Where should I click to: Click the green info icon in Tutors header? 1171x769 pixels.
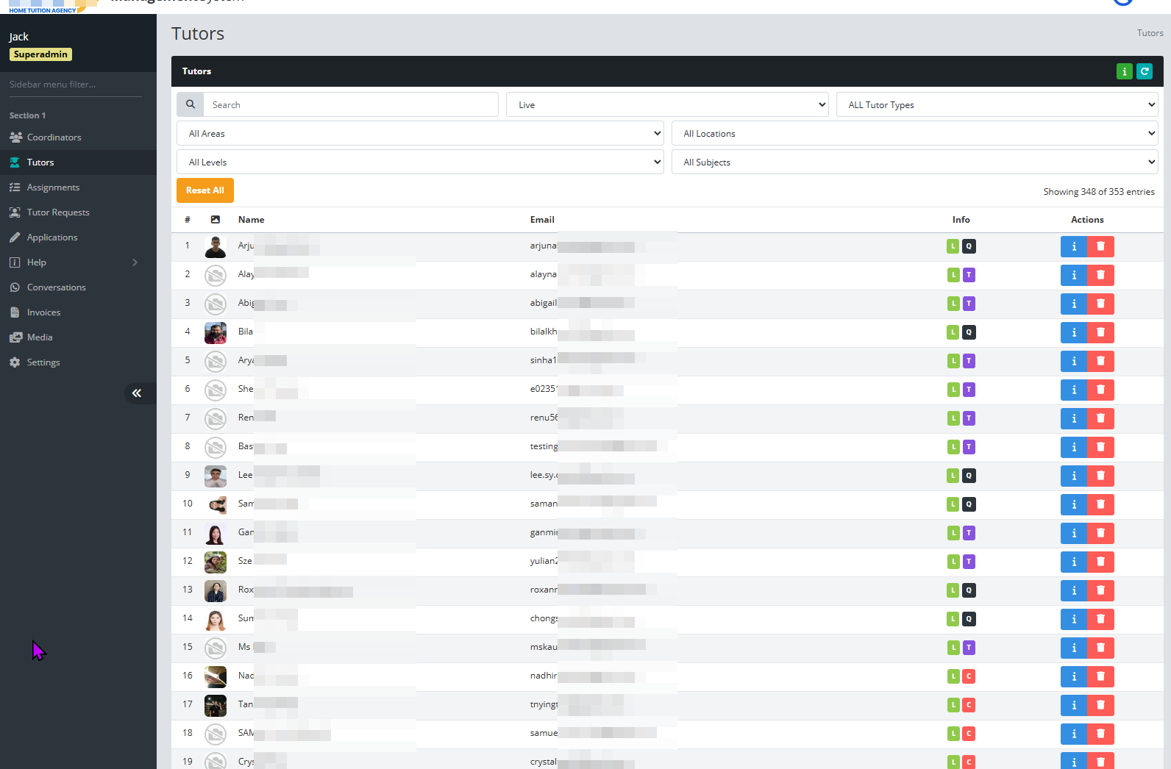pos(1124,71)
